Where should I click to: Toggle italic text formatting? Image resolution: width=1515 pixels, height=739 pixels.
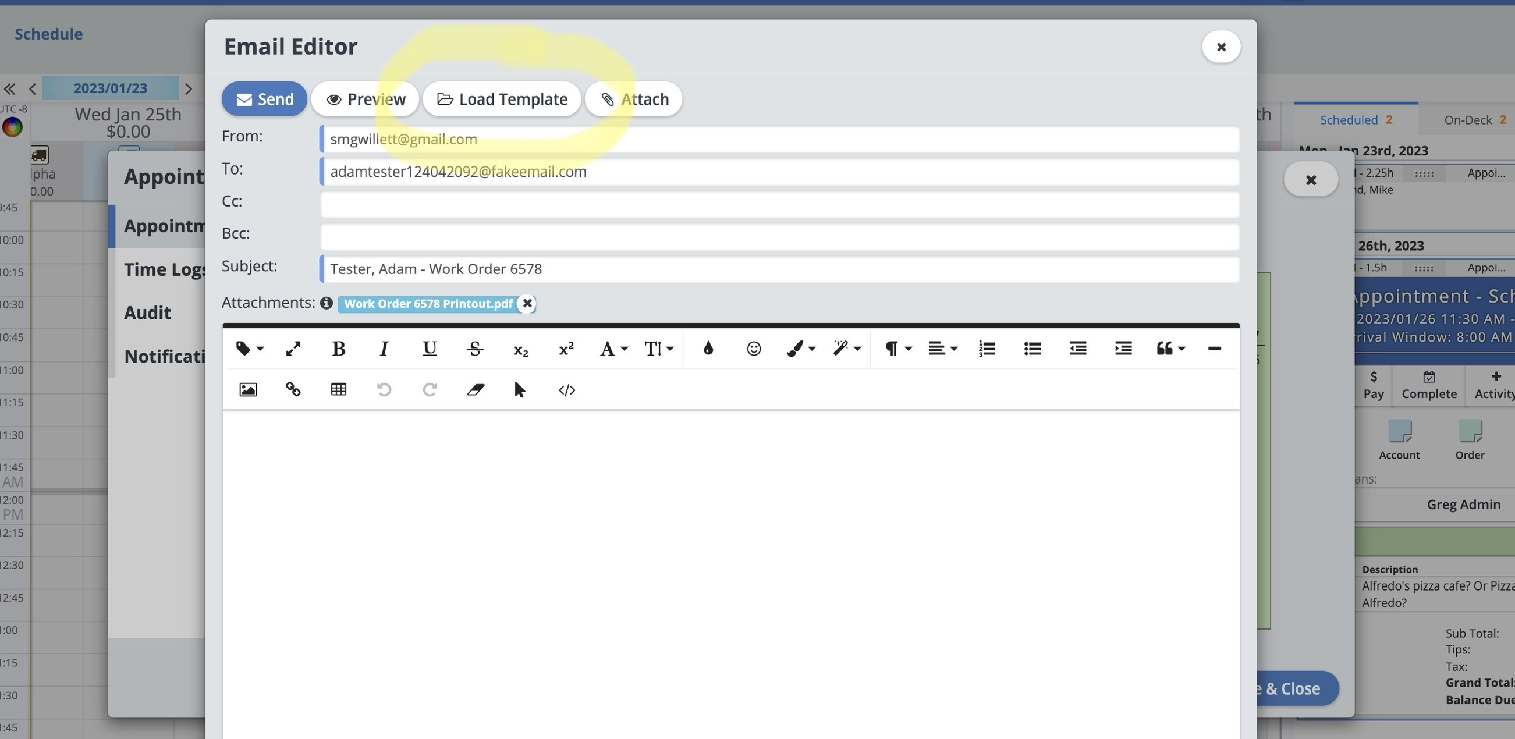pos(384,349)
